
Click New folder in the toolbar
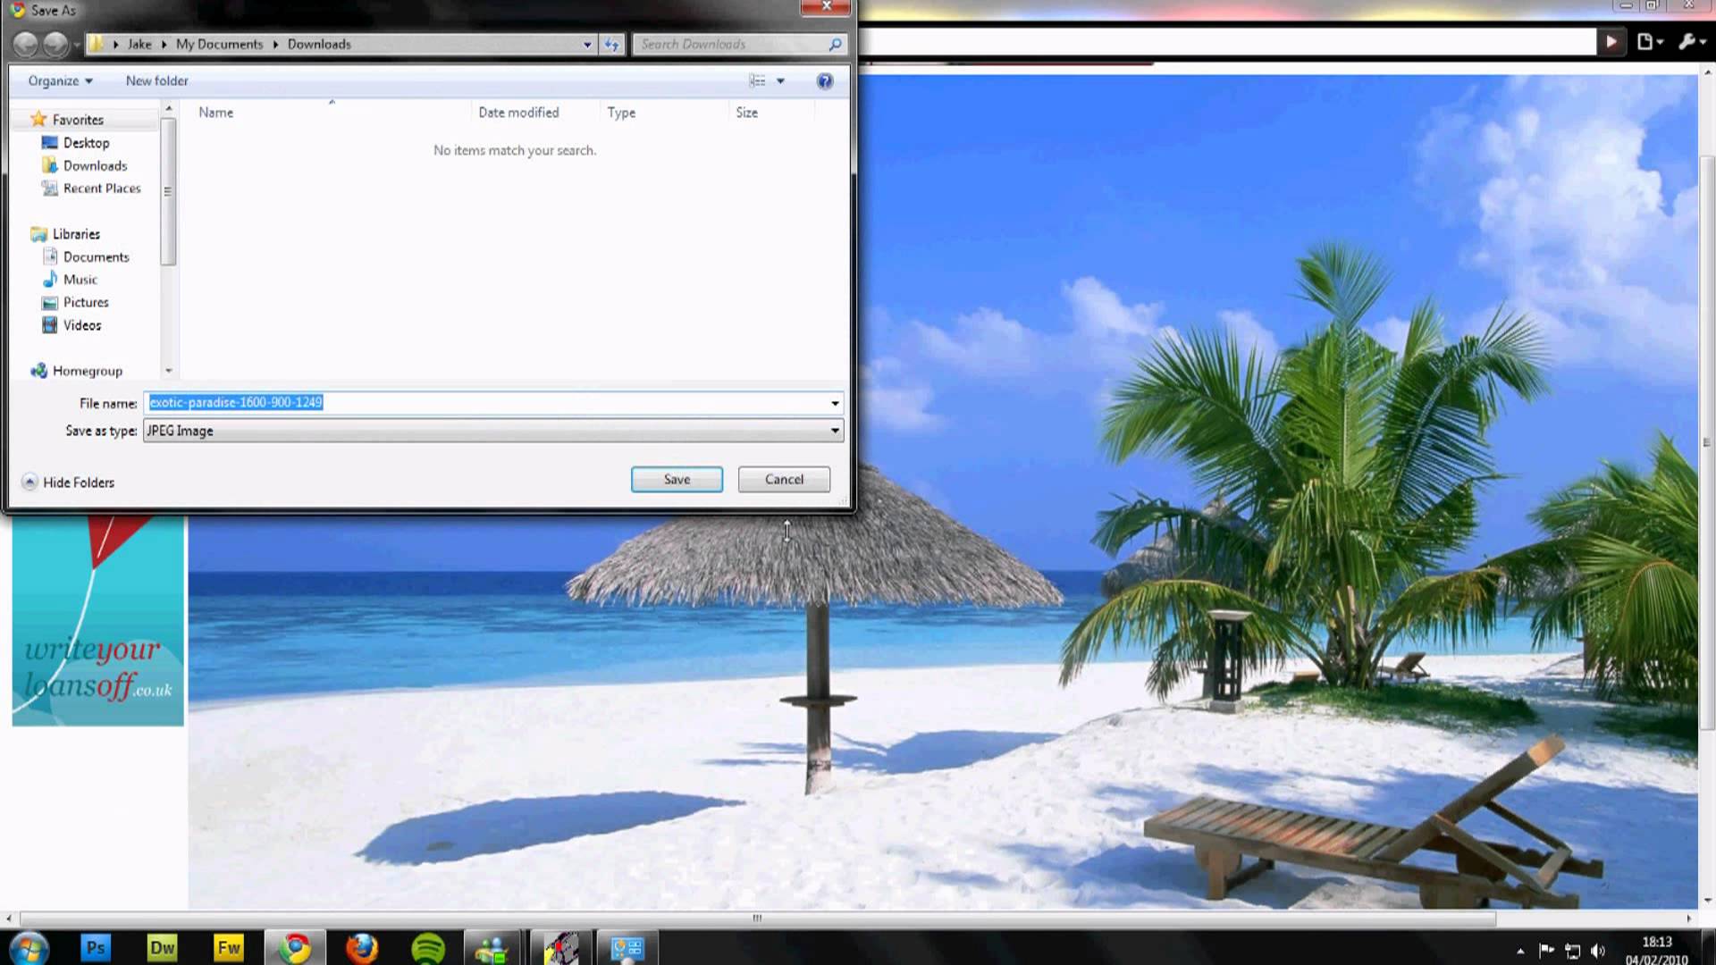[156, 81]
